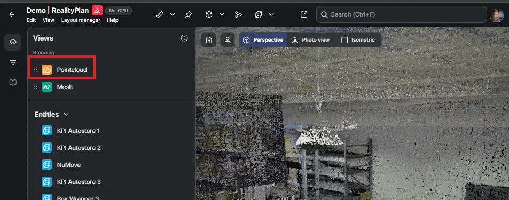Open the layers sidebar panel
The height and width of the screenshot is (200, 509).
pos(13,42)
